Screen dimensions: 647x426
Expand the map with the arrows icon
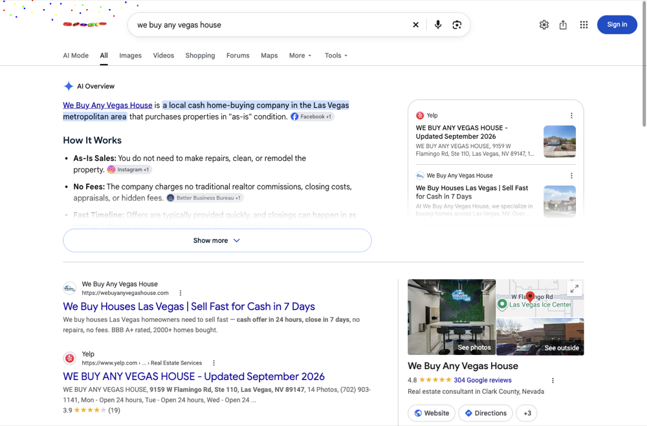[575, 289]
